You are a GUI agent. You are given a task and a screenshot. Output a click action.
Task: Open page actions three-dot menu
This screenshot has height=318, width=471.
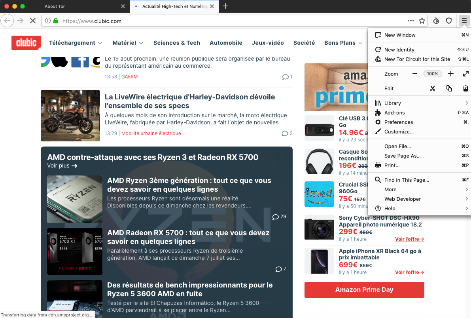point(410,21)
